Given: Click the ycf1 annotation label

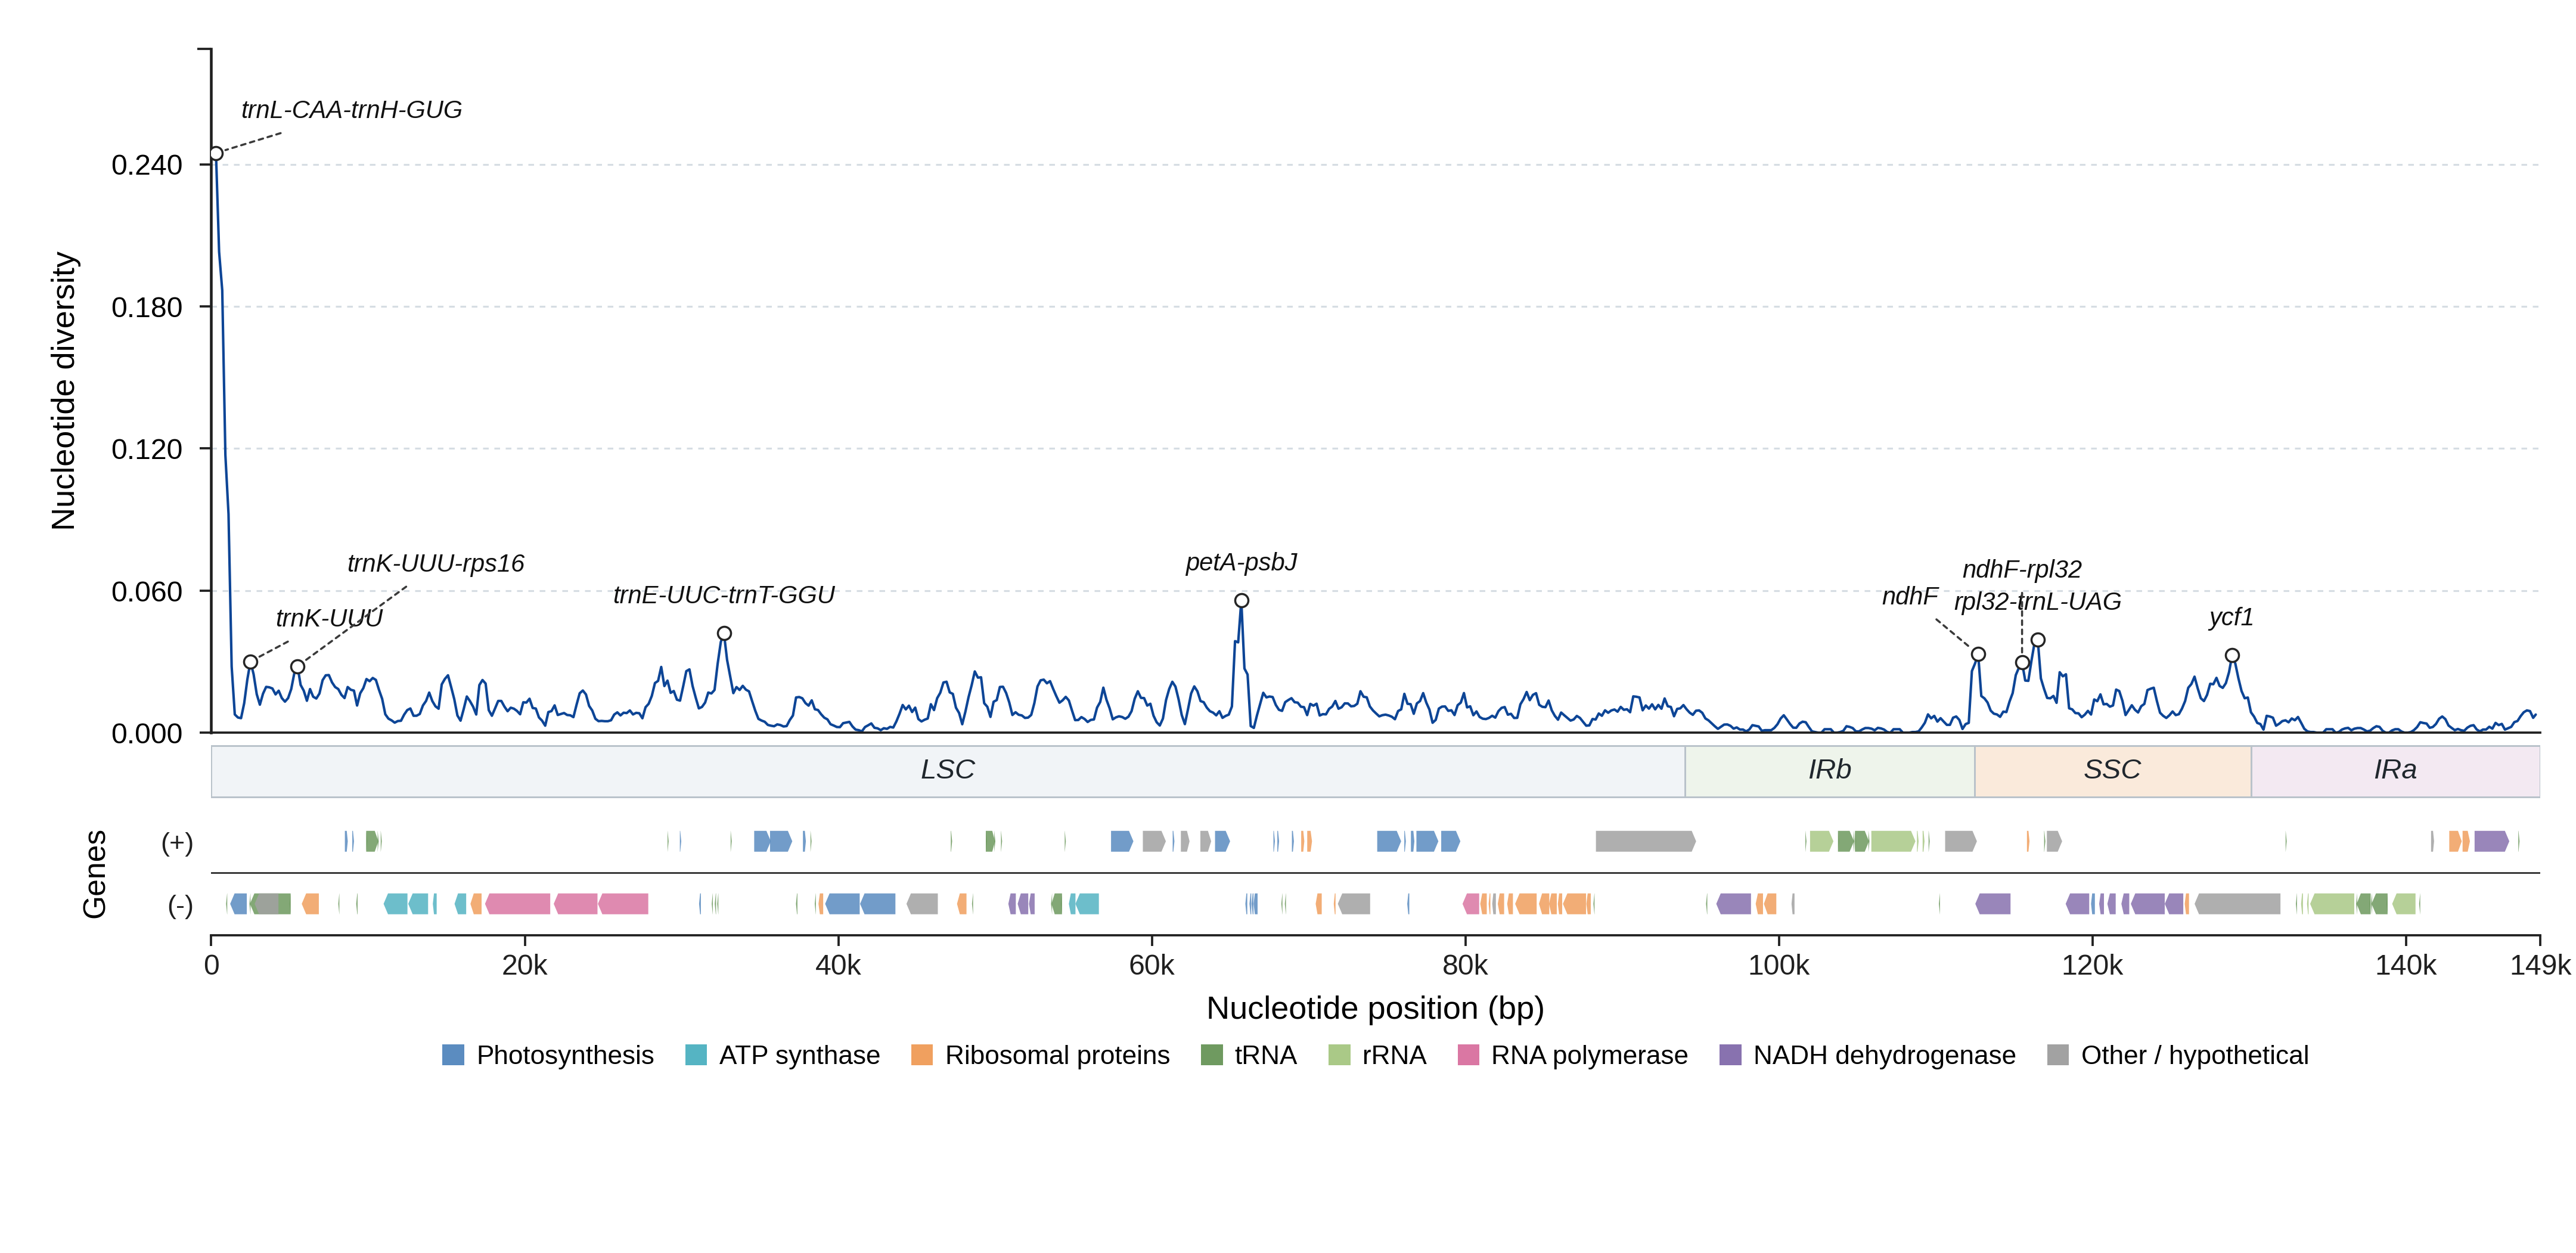Looking at the screenshot, I should (2231, 617).
